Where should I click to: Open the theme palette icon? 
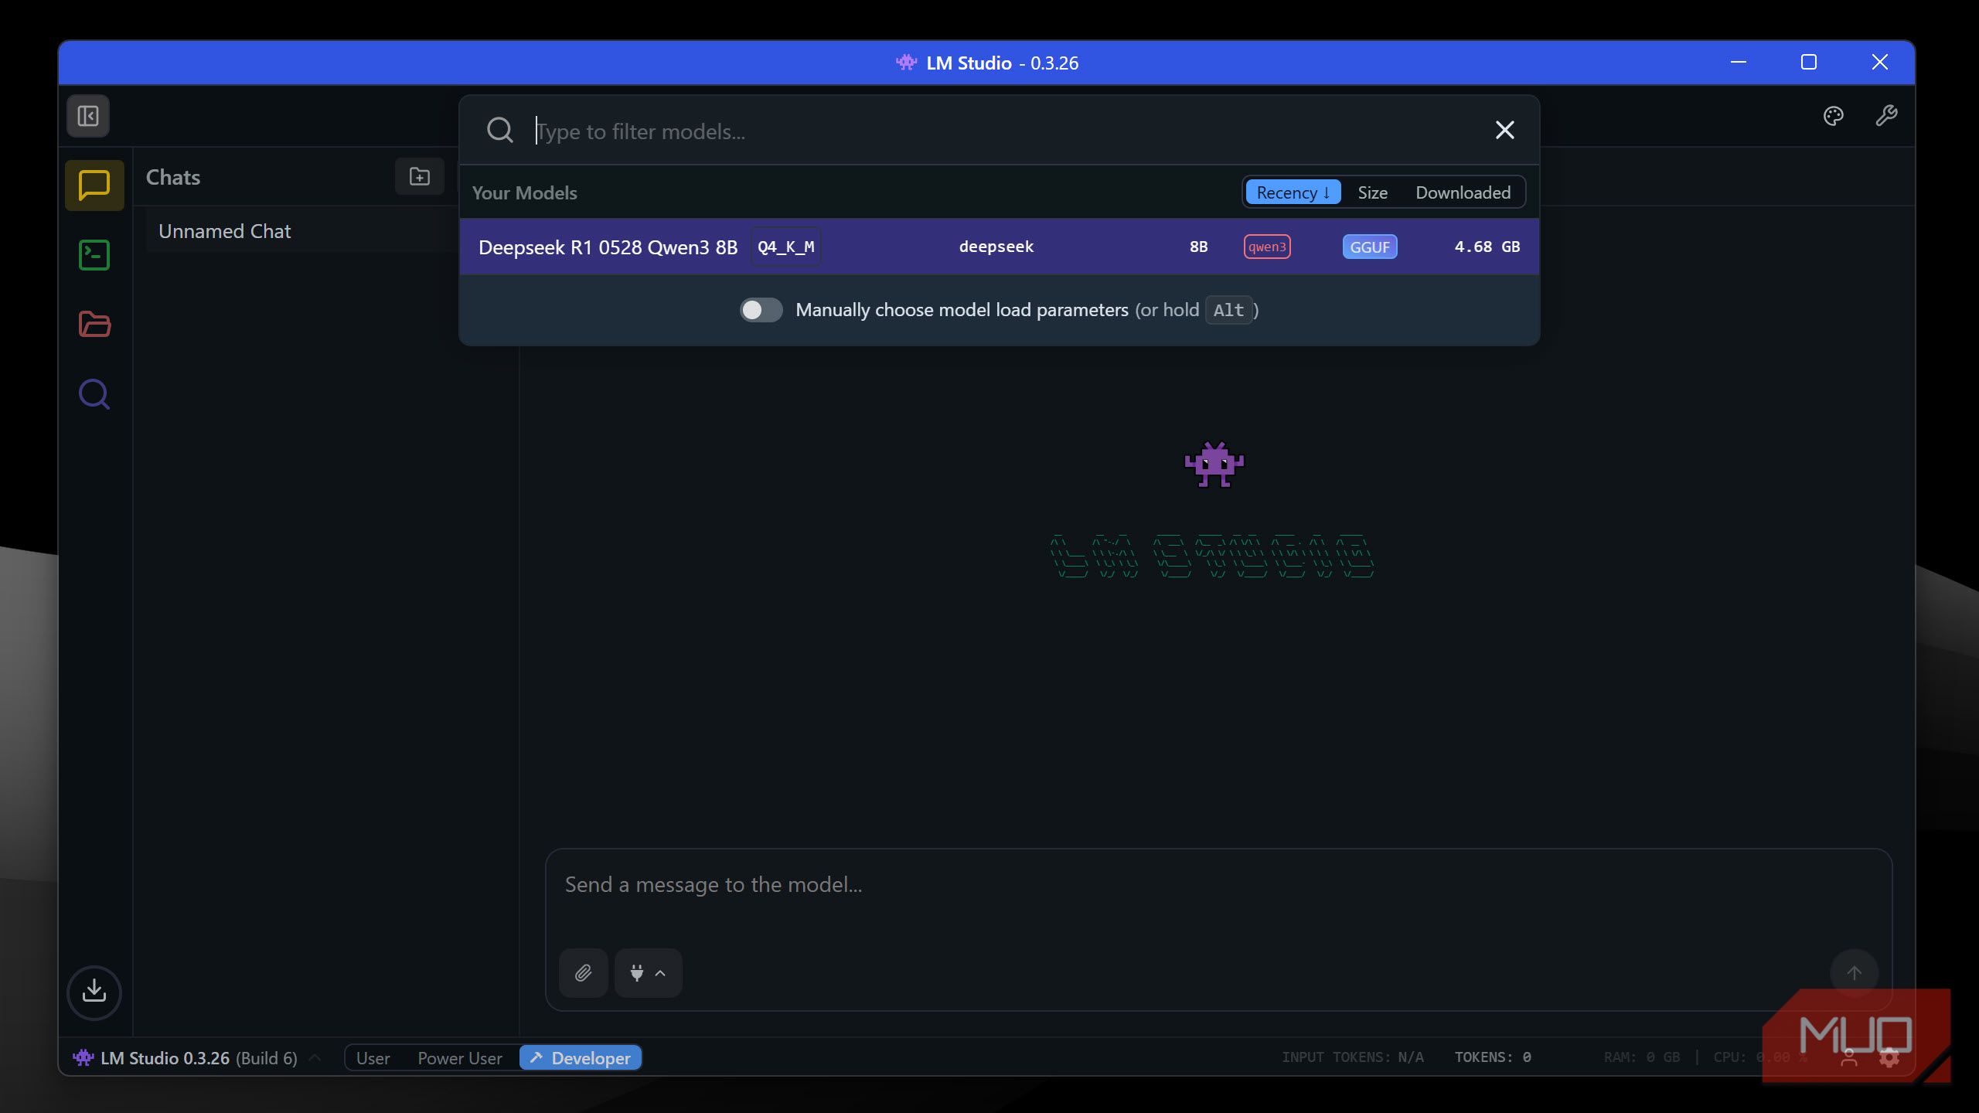point(1834,116)
